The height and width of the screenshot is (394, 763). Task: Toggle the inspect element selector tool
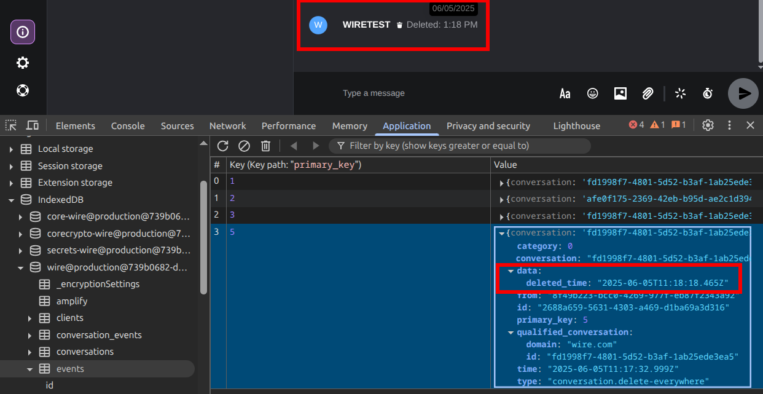[11, 125]
